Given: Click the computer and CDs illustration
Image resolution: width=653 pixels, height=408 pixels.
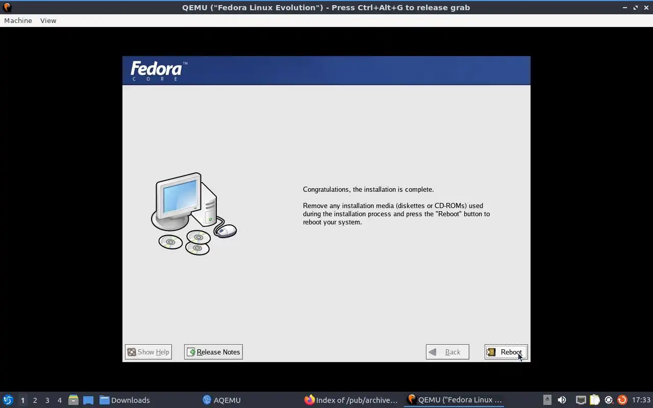Looking at the screenshot, I should pos(193,214).
